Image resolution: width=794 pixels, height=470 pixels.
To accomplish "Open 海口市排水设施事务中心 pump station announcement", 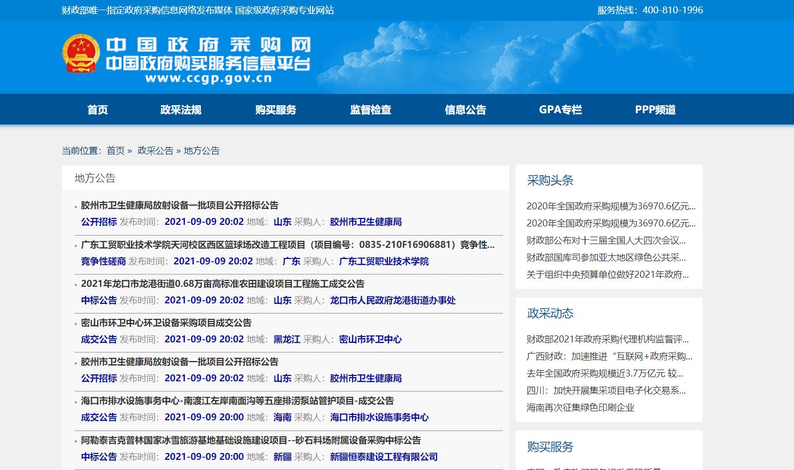I will point(237,401).
